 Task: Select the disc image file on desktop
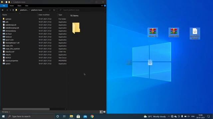[x=195, y=33]
